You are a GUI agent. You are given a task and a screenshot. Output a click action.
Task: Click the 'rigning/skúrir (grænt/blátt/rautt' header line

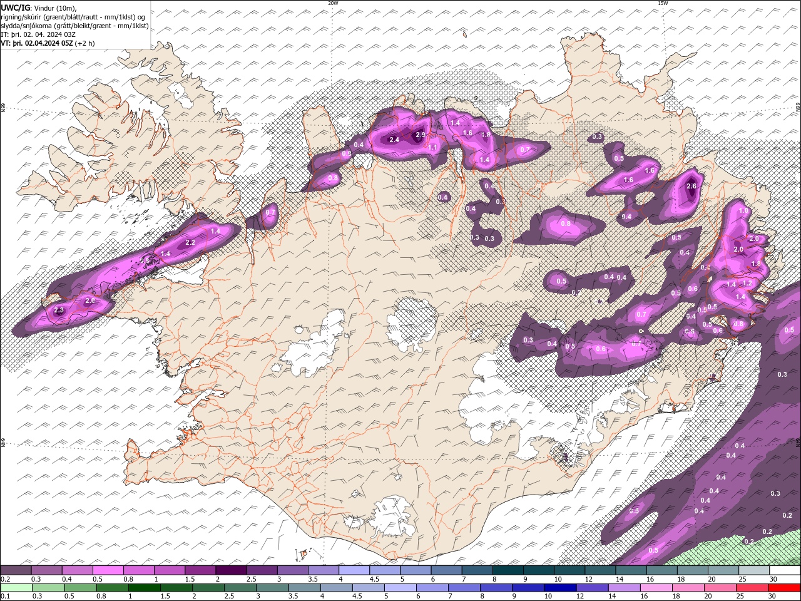(74, 17)
